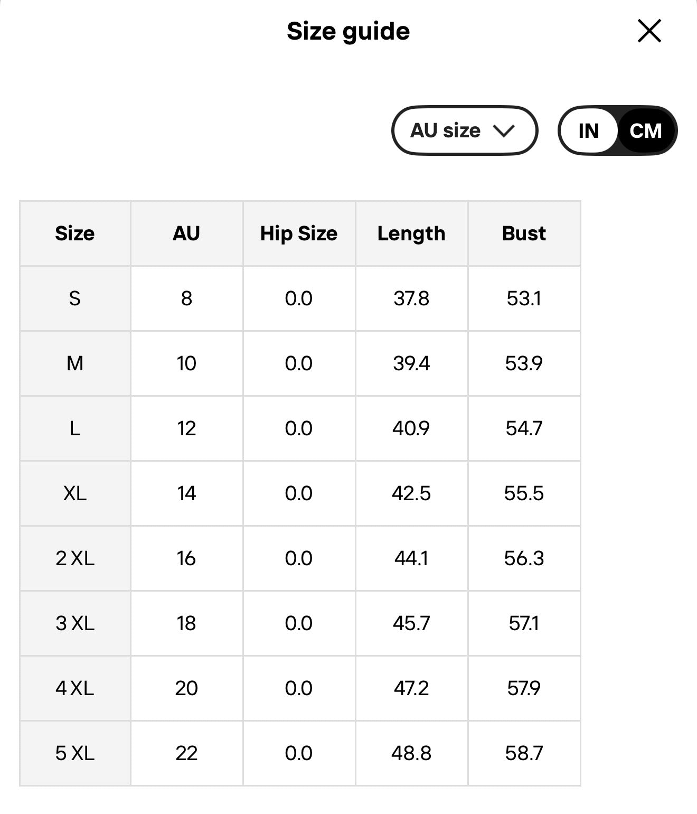The width and height of the screenshot is (697, 814).
Task: Switch measurement units to IN
Action: (588, 130)
